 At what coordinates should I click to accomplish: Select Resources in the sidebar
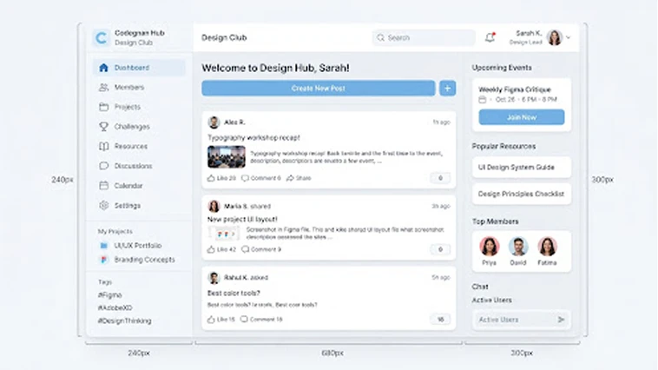[139, 147]
